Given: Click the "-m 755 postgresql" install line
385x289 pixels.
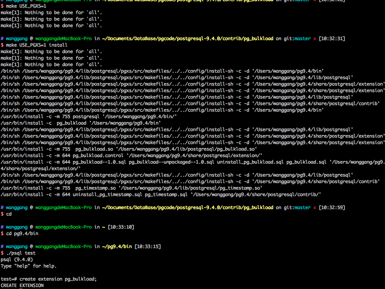Looking at the screenshot, I should [x=89, y=117].
